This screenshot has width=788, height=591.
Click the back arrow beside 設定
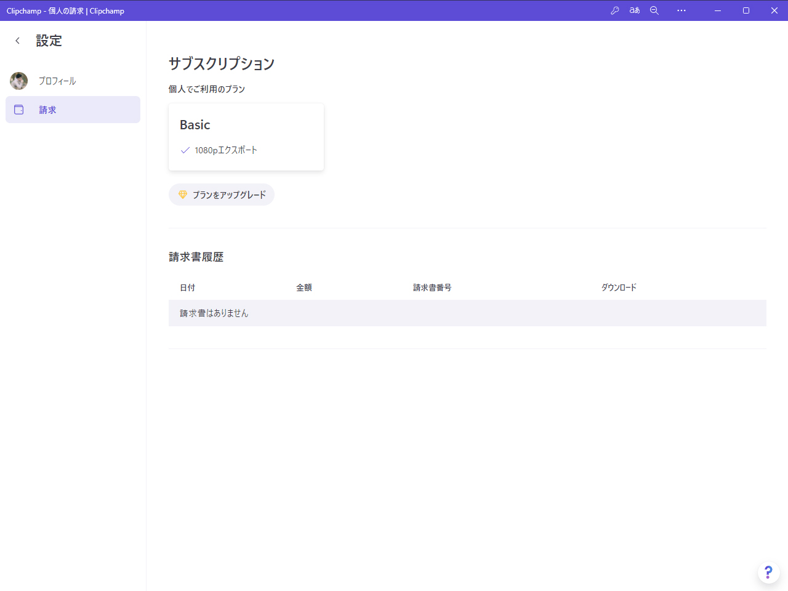tap(17, 40)
